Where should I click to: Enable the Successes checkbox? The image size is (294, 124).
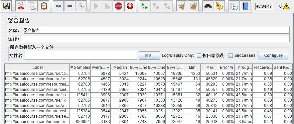[231, 55]
